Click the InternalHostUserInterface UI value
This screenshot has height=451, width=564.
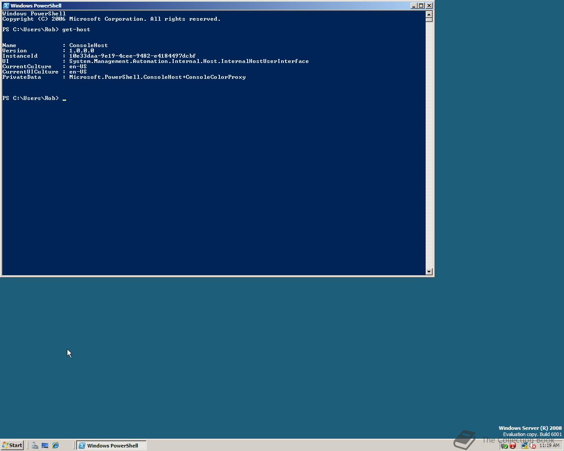[189, 61]
